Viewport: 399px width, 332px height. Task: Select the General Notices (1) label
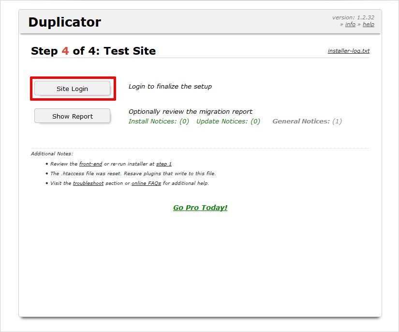pyautogui.click(x=307, y=121)
